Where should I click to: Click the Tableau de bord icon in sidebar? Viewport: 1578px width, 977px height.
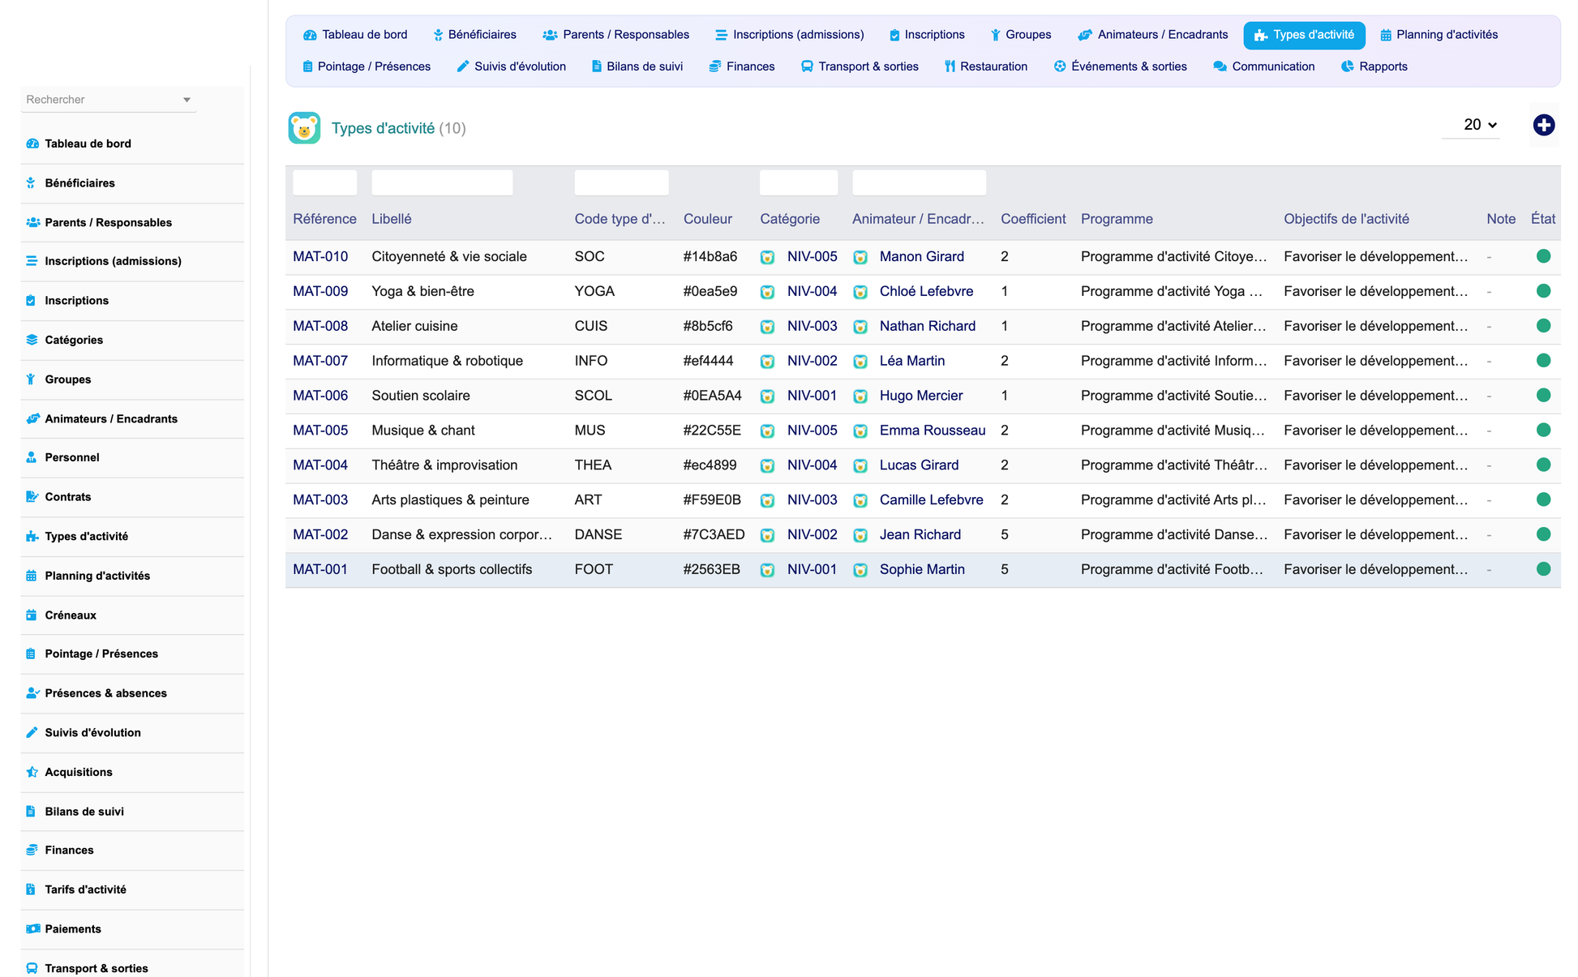32,144
